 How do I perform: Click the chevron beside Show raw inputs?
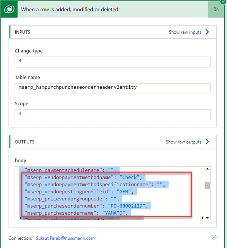[207, 32]
